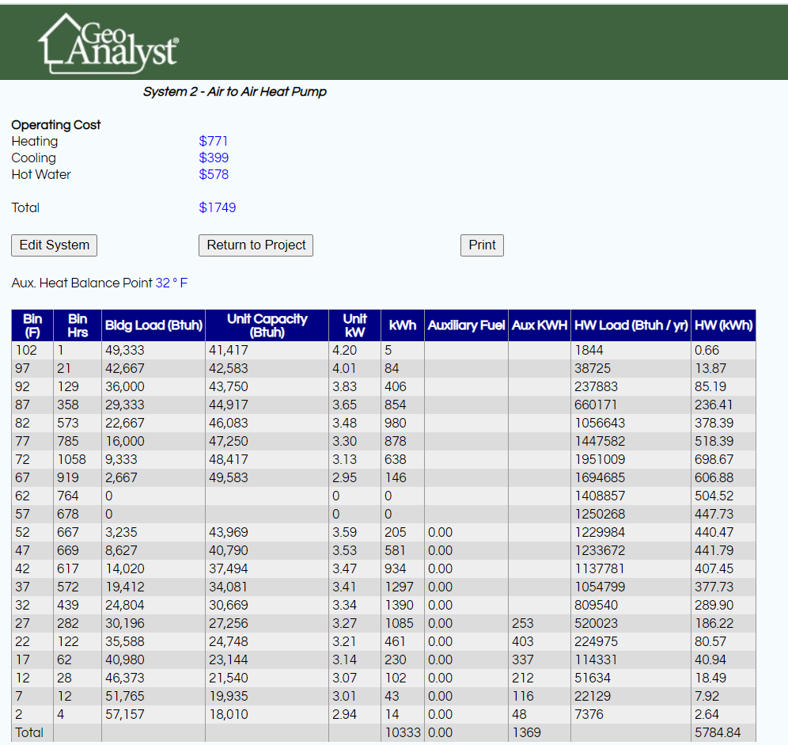Click the Aux. Heat Balance Point value 32 °F
Image resolution: width=788 pixels, height=745 pixels.
pos(172,283)
